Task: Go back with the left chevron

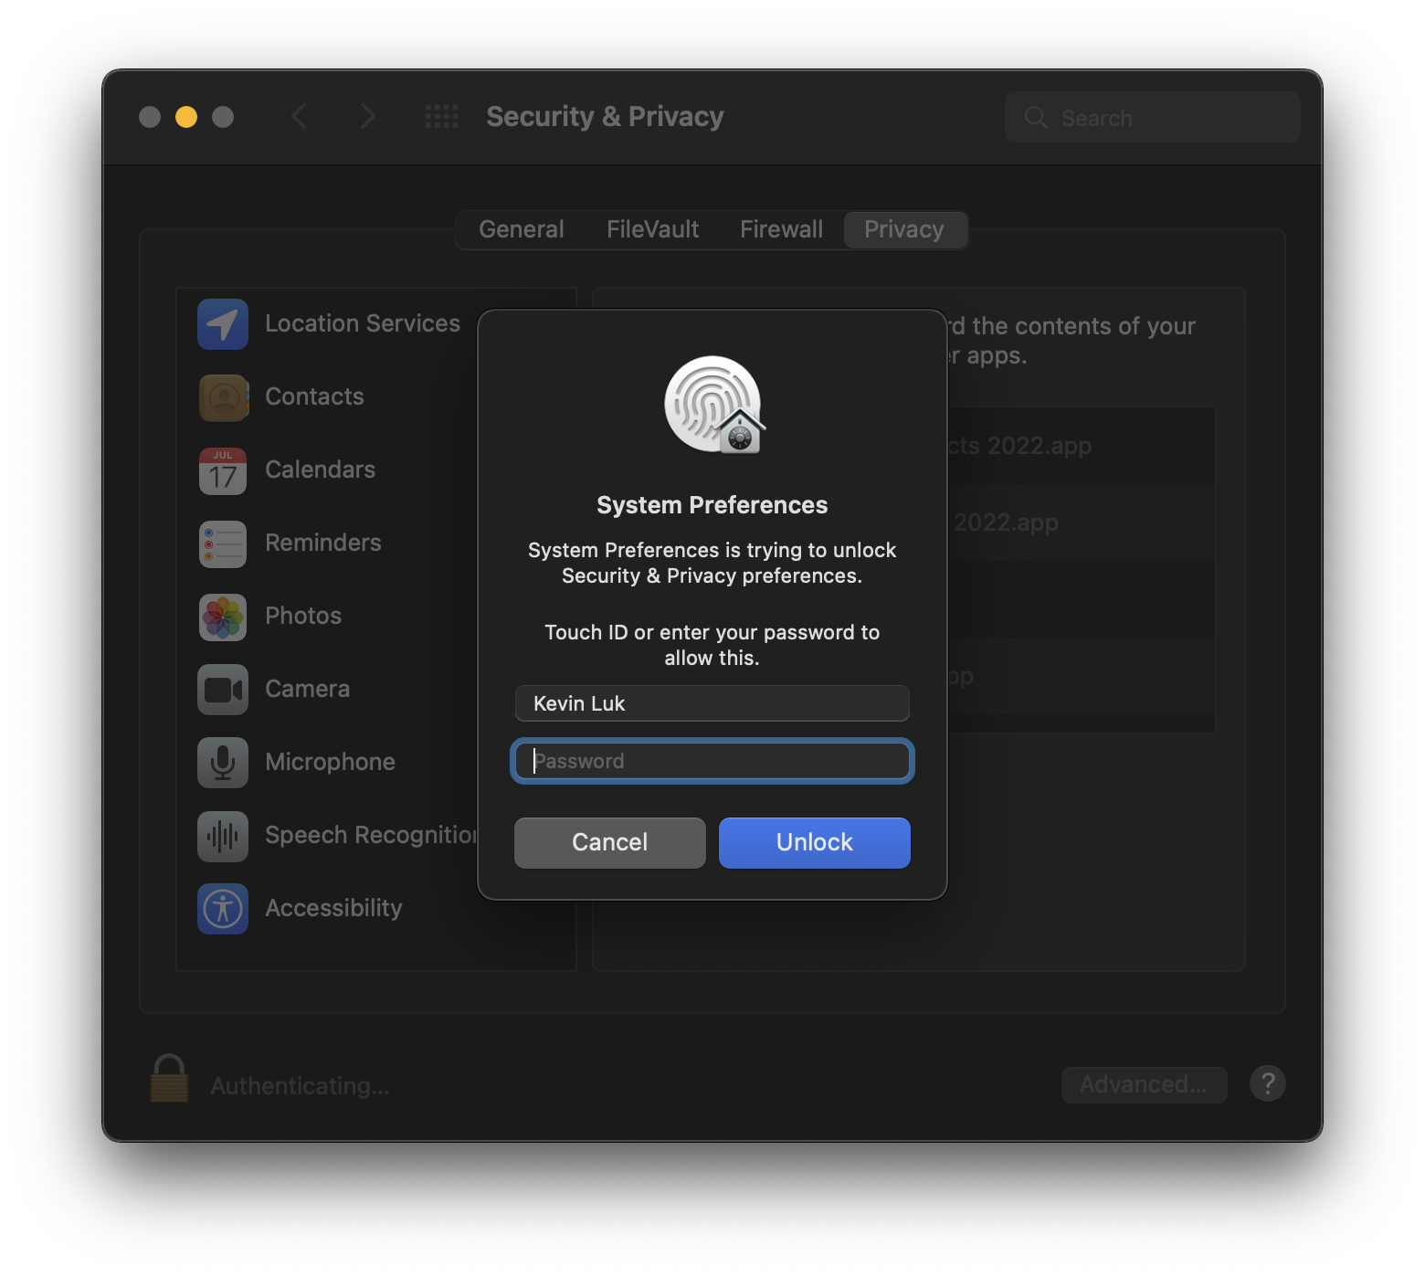Action: click(x=299, y=117)
